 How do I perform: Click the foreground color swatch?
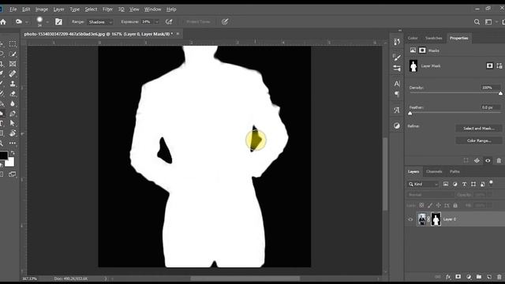[x=3, y=155]
